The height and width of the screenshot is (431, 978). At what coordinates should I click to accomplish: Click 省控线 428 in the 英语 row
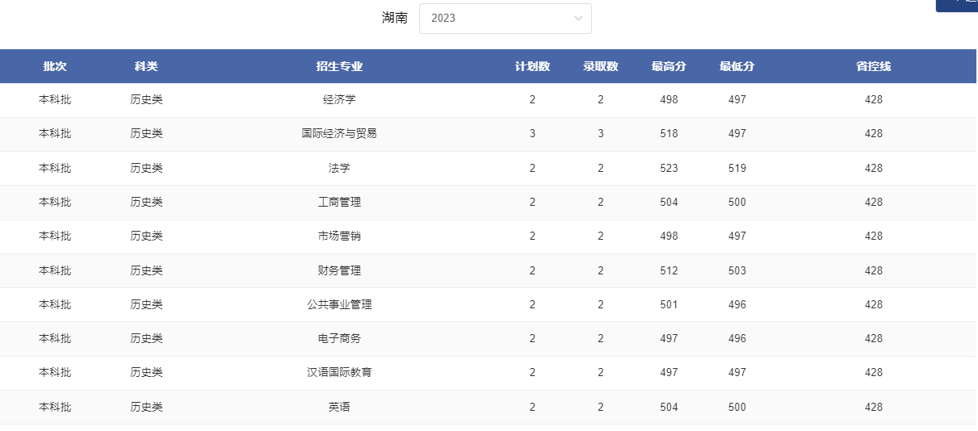pyautogui.click(x=873, y=407)
